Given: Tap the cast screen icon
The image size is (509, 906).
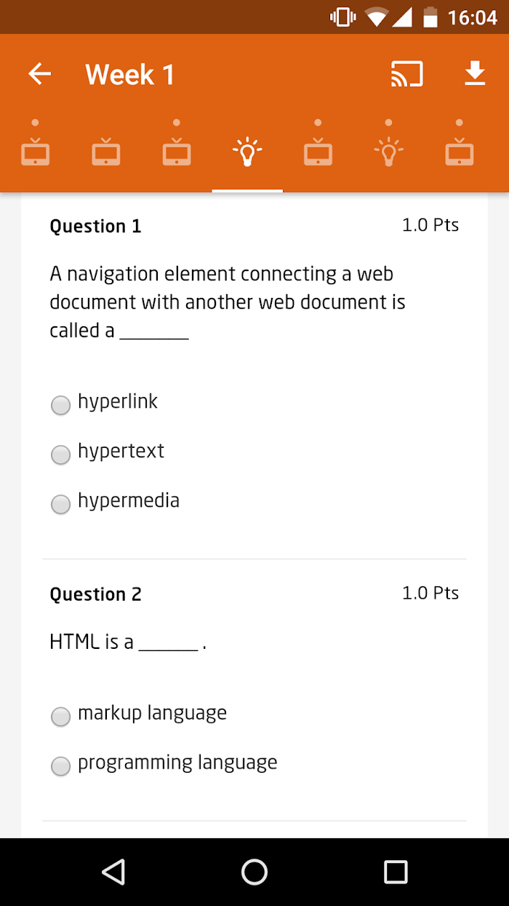Looking at the screenshot, I should [406, 74].
